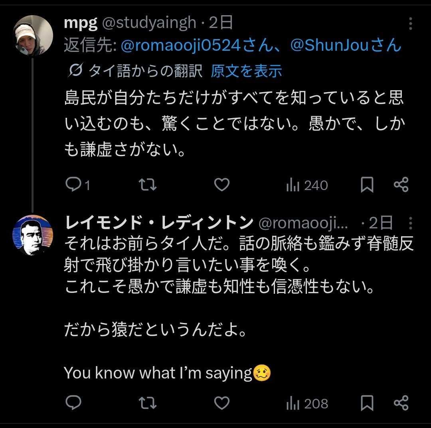Screen dimensions: 431x428
Task: Open the @romaooji0524 mention link
Action: [180, 46]
